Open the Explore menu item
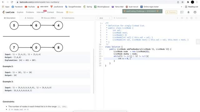200x112 pixels. coord(20,12)
